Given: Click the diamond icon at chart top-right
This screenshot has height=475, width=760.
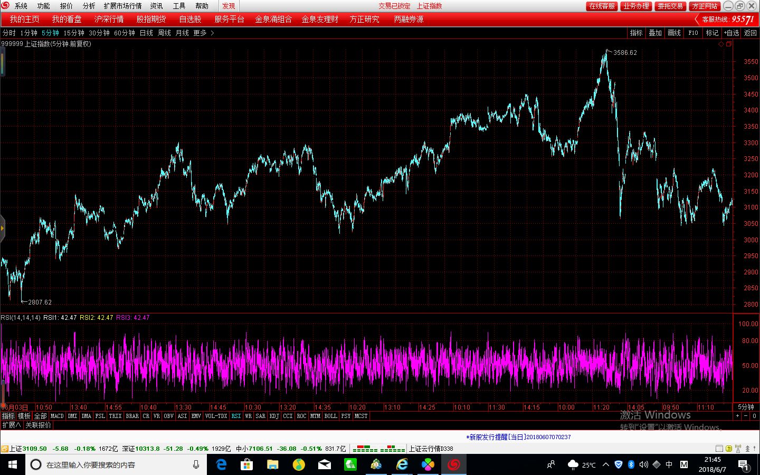Looking at the screenshot, I should pos(721,44).
